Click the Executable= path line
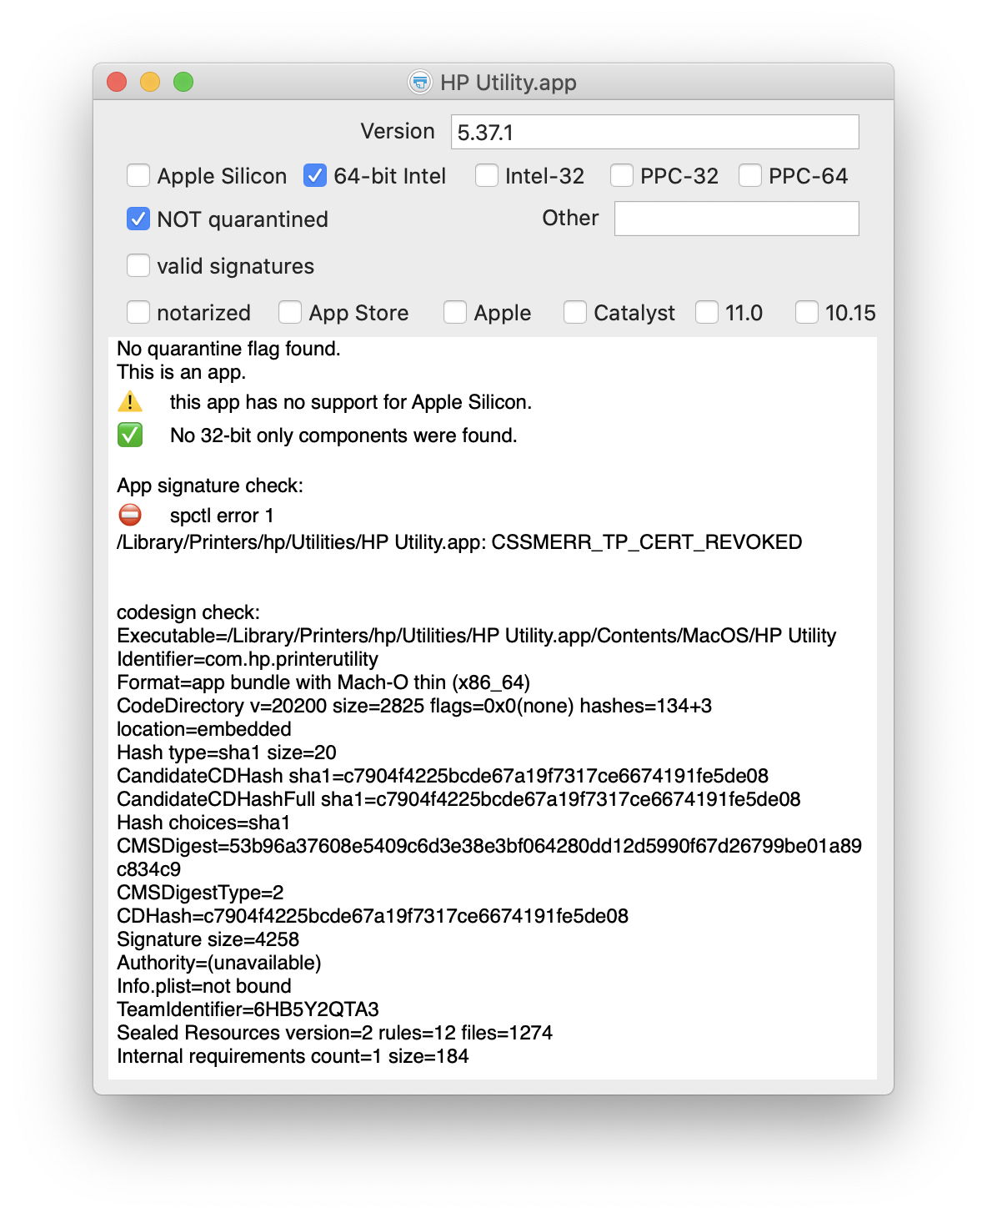This screenshot has width=987, height=1218. (477, 636)
